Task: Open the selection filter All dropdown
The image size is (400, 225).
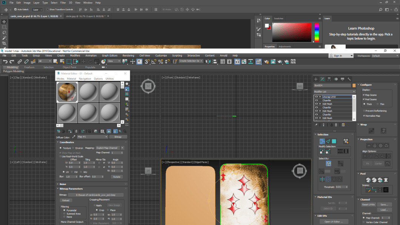Action: [45, 61]
